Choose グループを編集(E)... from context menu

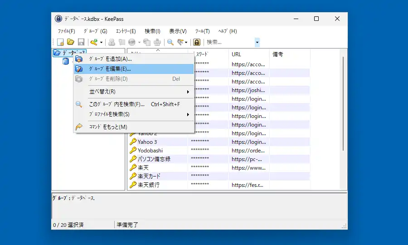[134, 69]
